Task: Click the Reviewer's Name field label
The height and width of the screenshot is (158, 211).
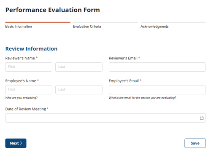Action: pos(20,58)
